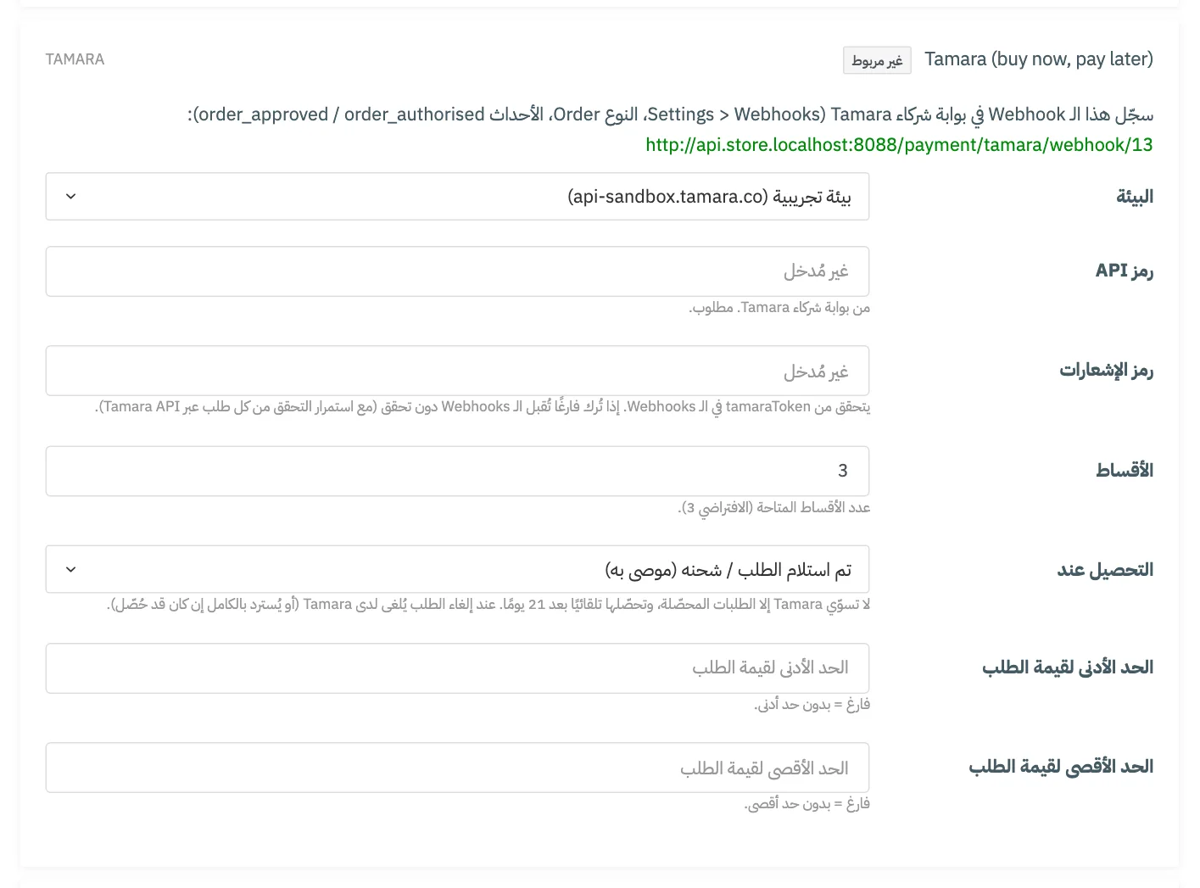Click the الحد الأدنى لقيمة الطلب input

[457, 668]
